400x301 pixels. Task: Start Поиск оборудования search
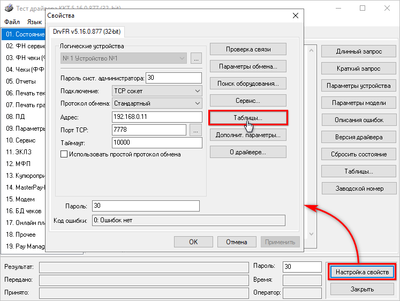(x=248, y=84)
